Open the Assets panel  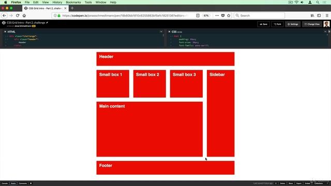13,183
